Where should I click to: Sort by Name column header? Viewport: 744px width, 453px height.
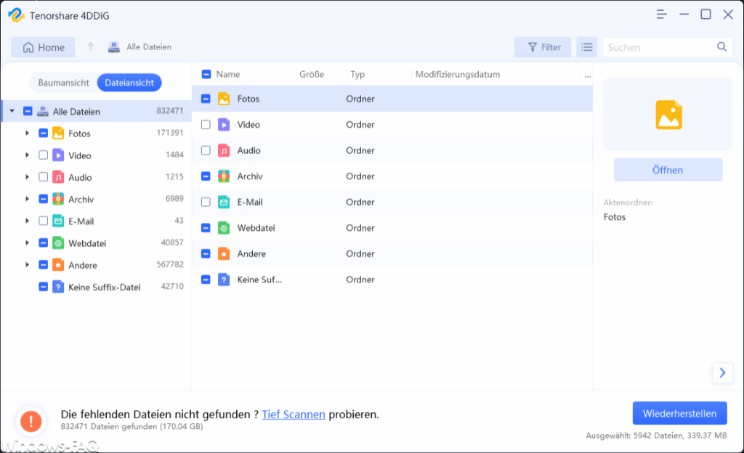227,74
